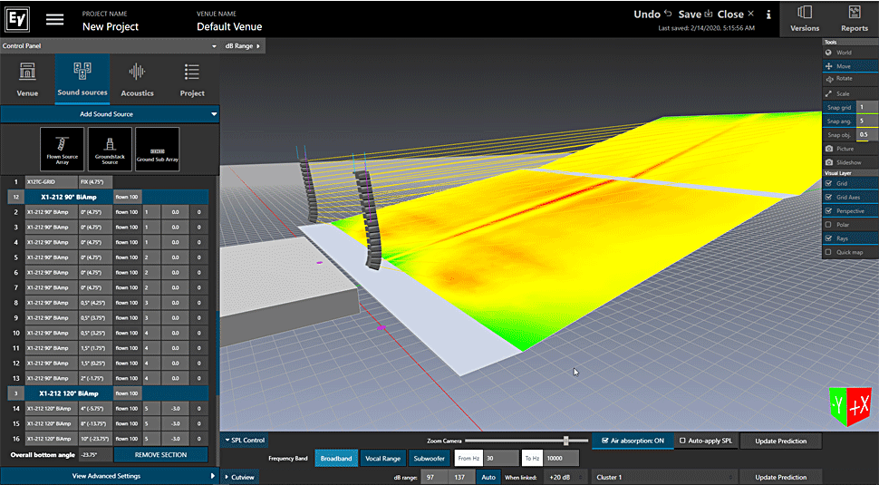Click Update Prediction beside the Cluster 1 dropdown
The image size is (879, 485).
780,477
